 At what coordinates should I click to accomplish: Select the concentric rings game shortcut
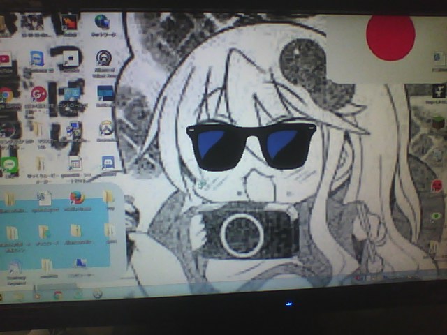[103, 58]
